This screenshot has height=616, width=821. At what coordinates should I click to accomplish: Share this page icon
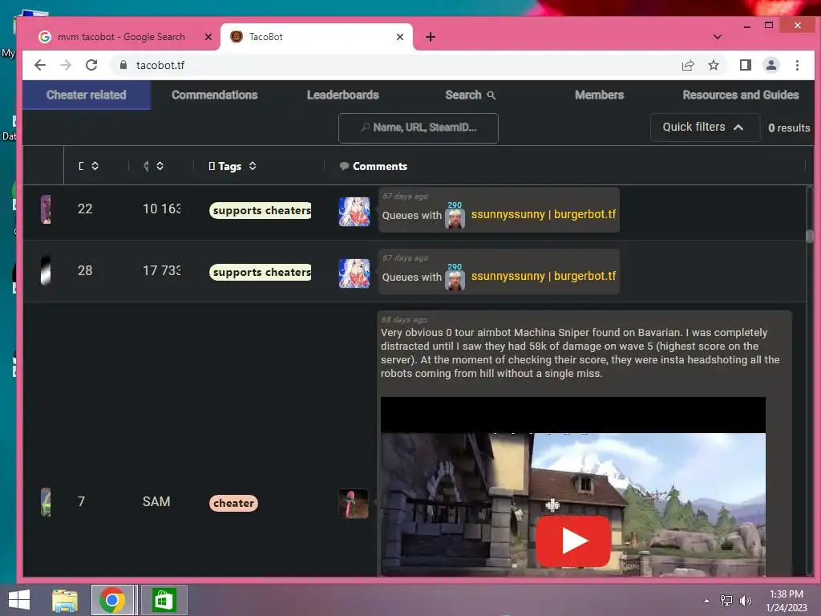point(687,65)
